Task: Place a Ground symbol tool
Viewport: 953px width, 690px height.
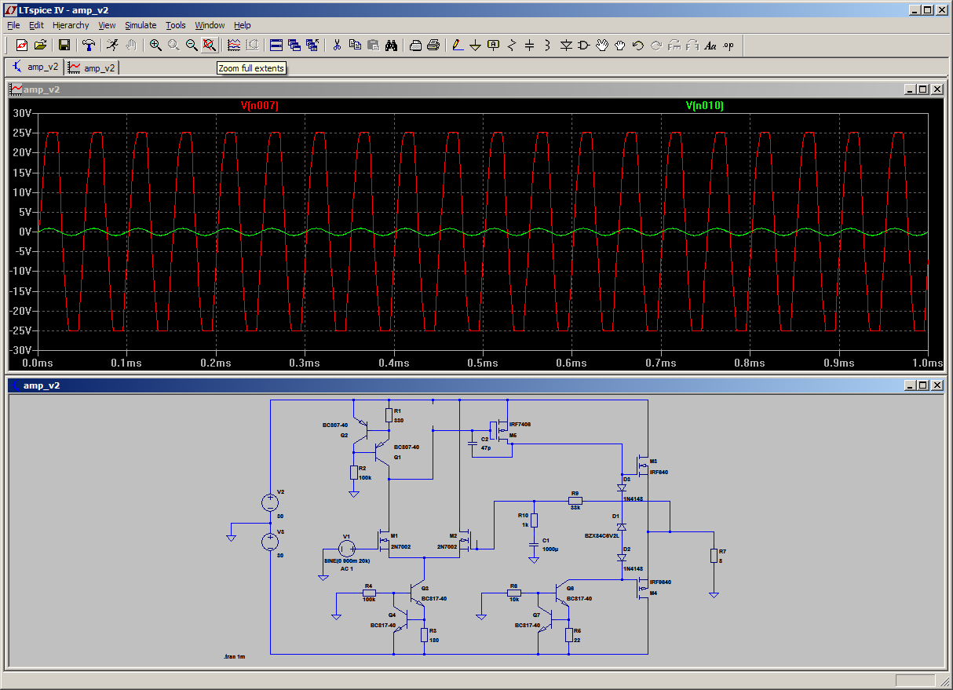Action: point(475,45)
